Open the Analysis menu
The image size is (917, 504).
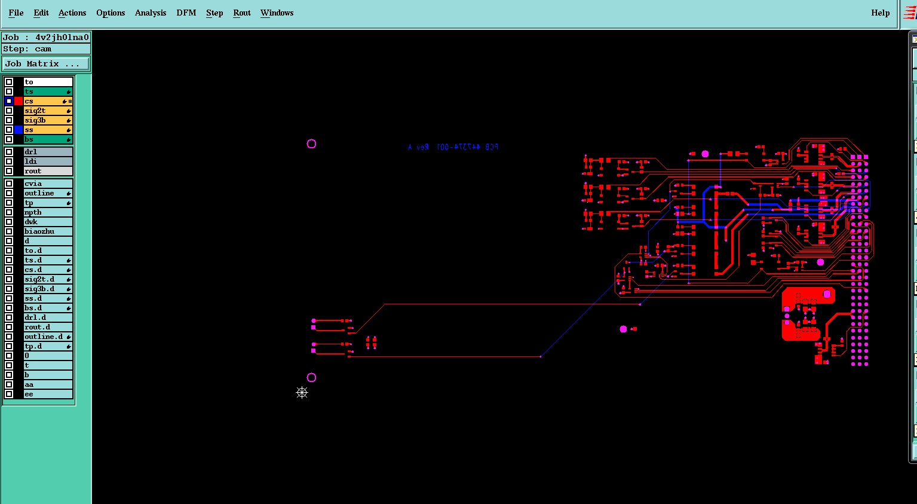tap(151, 13)
